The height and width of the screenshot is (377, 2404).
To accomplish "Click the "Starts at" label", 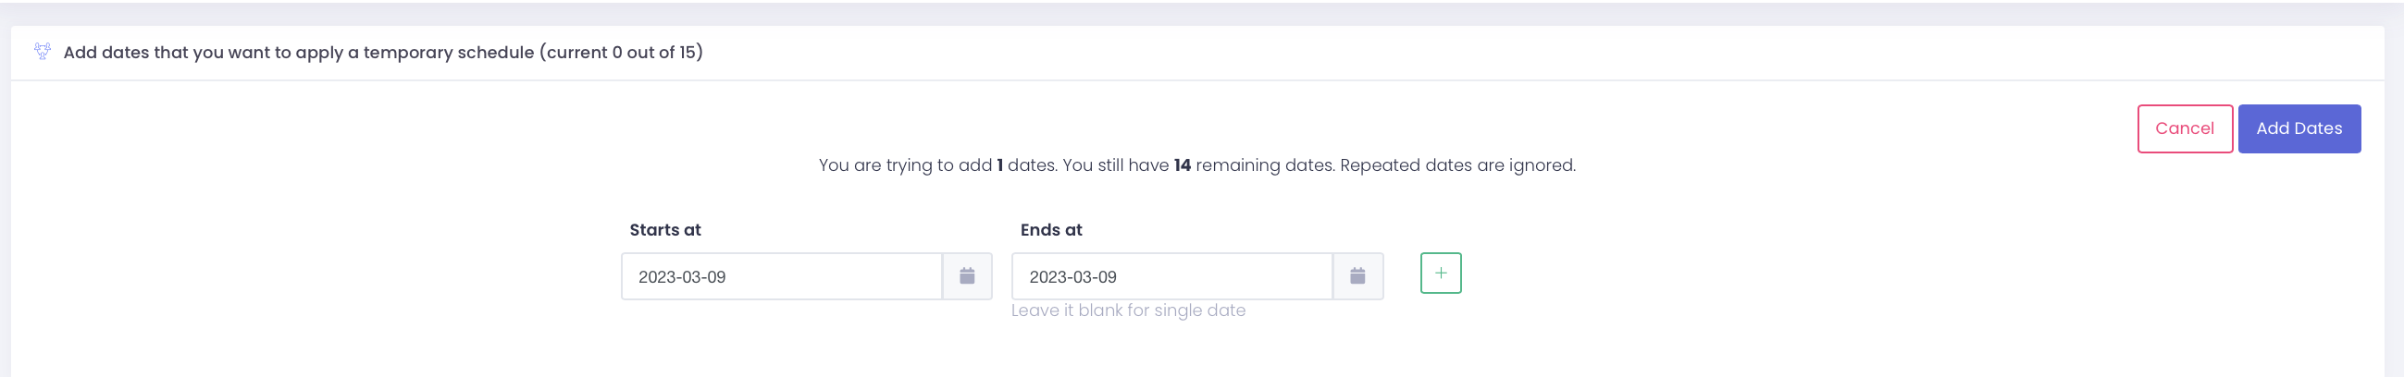I will [664, 230].
